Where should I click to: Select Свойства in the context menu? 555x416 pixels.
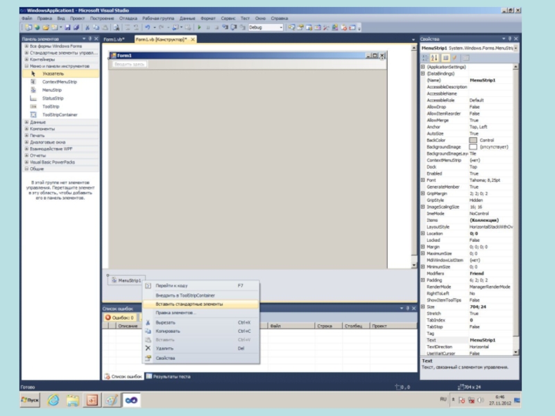165,358
